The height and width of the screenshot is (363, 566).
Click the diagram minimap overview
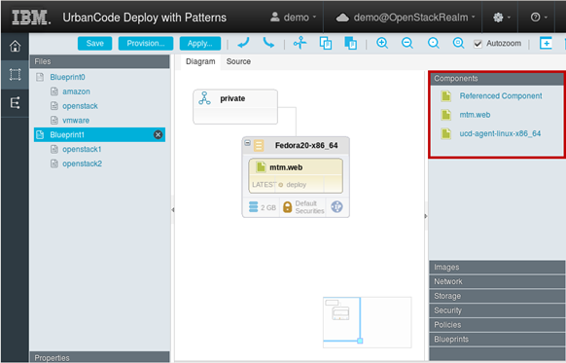pyautogui.click(x=367, y=322)
